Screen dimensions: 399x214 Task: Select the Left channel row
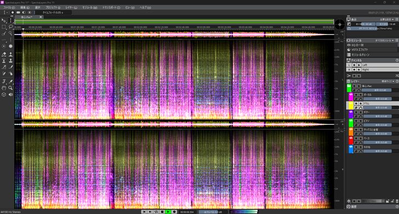(373, 65)
